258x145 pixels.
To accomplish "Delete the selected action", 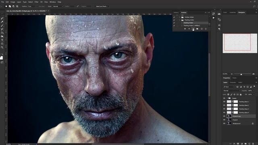I will [206, 29].
